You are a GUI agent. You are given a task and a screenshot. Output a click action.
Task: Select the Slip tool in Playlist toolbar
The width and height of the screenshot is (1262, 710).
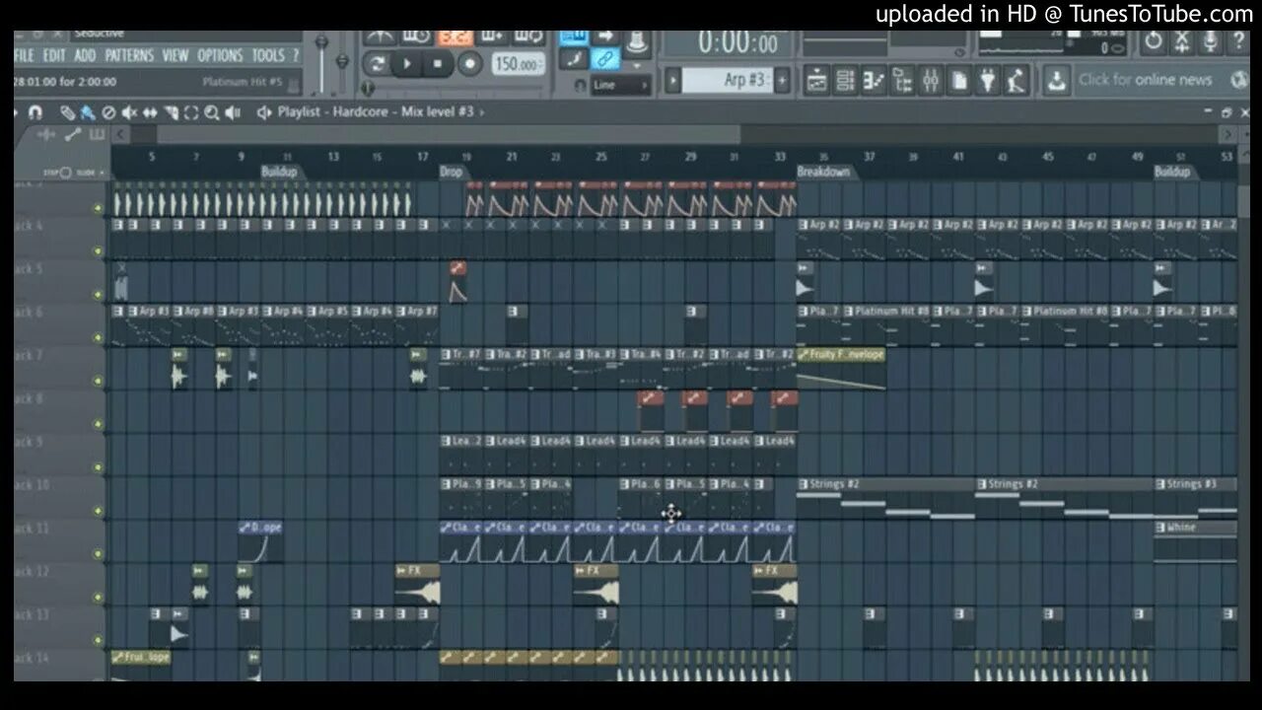coord(150,112)
